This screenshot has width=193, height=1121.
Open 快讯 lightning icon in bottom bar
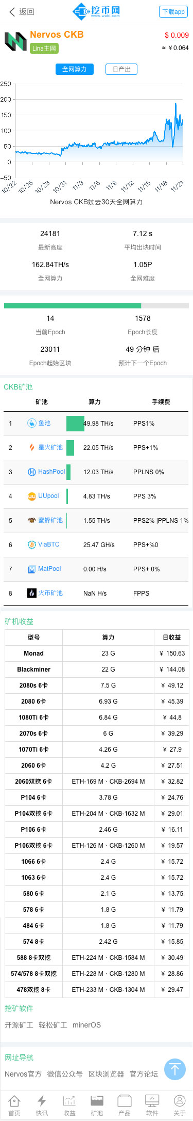42,1104
